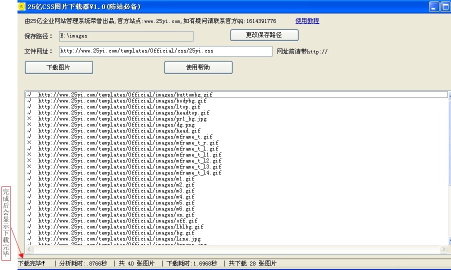Select the mframe_t_l.gif list row
The width and height of the screenshot is (451, 270).
click(236, 149)
